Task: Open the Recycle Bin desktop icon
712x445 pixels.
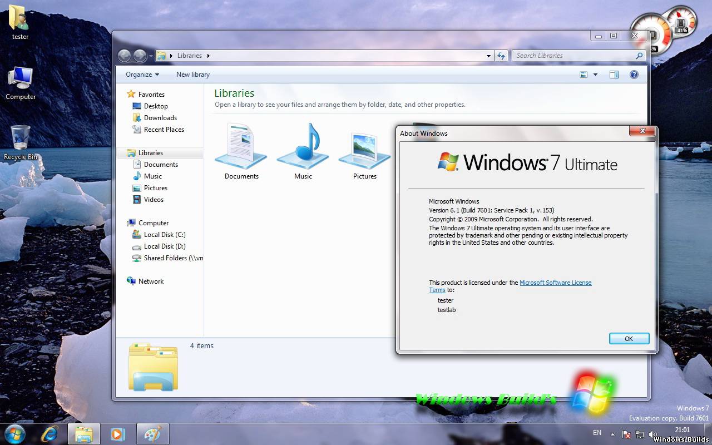Action: [21, 142]
